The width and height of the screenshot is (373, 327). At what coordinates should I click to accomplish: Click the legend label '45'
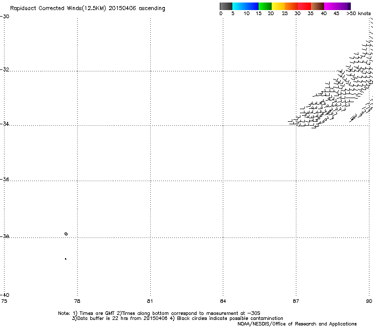(336, 14)
